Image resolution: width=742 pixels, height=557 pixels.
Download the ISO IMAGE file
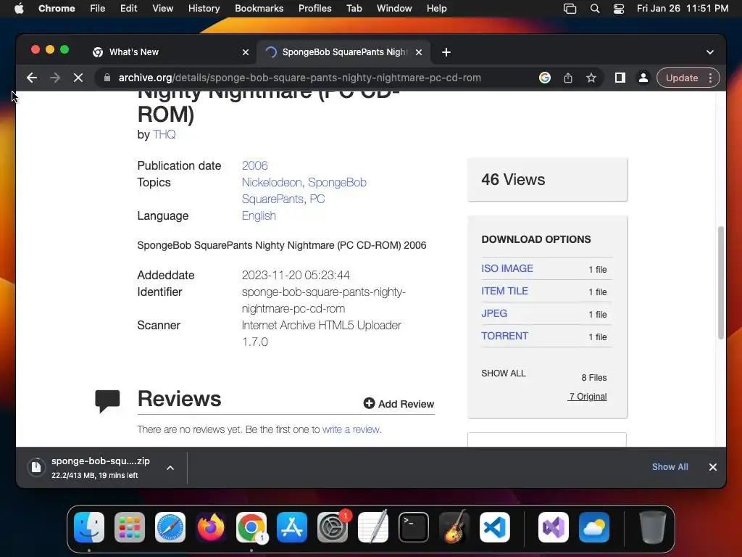click(x=507, y=268)
